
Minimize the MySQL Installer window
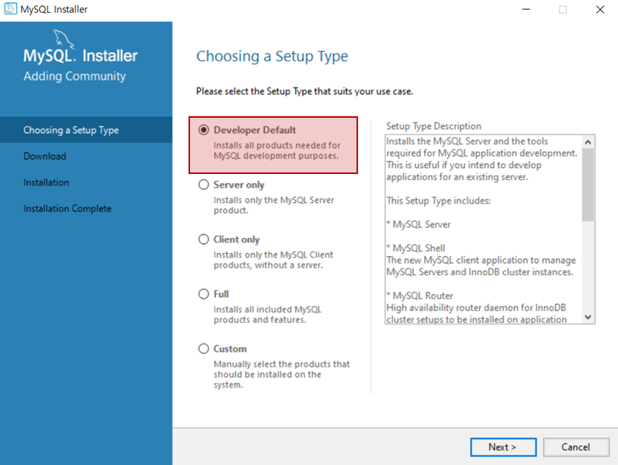[526, 9]
